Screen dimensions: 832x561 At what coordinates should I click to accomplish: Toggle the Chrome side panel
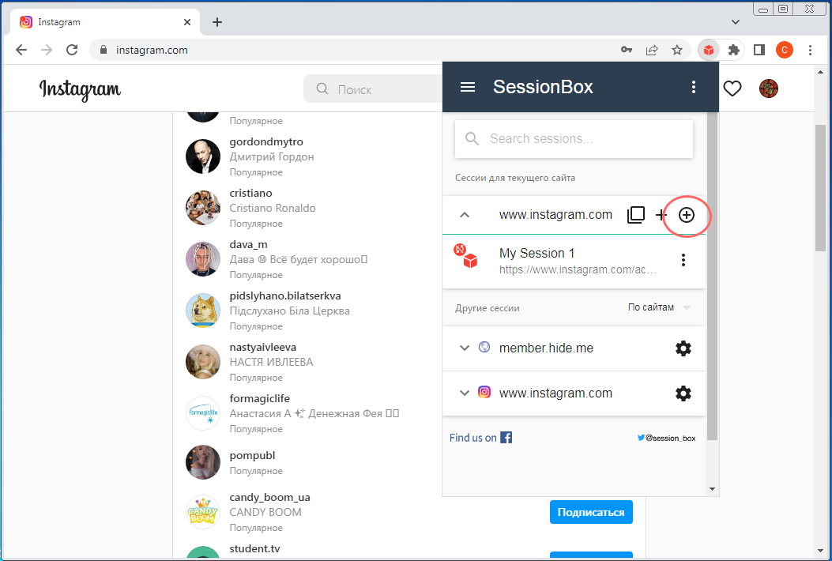759,51
